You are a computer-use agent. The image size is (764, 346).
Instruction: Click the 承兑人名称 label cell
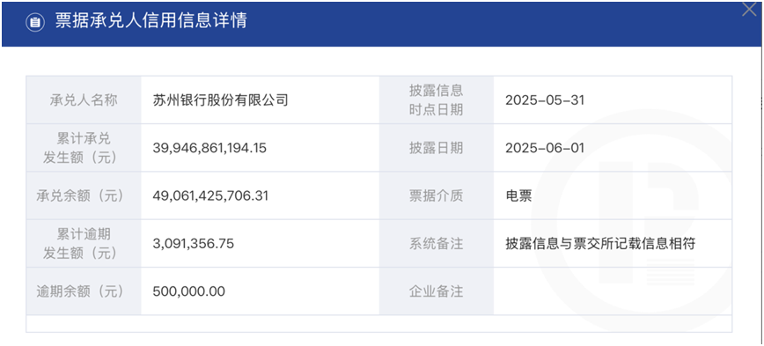(x=84, y=99)
